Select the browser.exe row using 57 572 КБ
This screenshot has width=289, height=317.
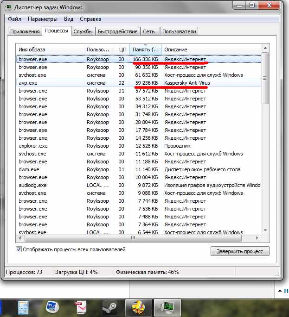click(139, 91)
